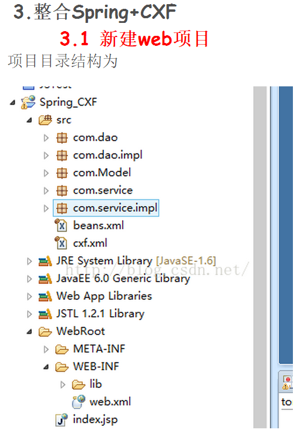Click the src source folder icon
Viewport: 307px width, 433px height.
coord(45,120)
